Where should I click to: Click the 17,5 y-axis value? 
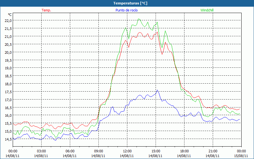pos(9,92)
